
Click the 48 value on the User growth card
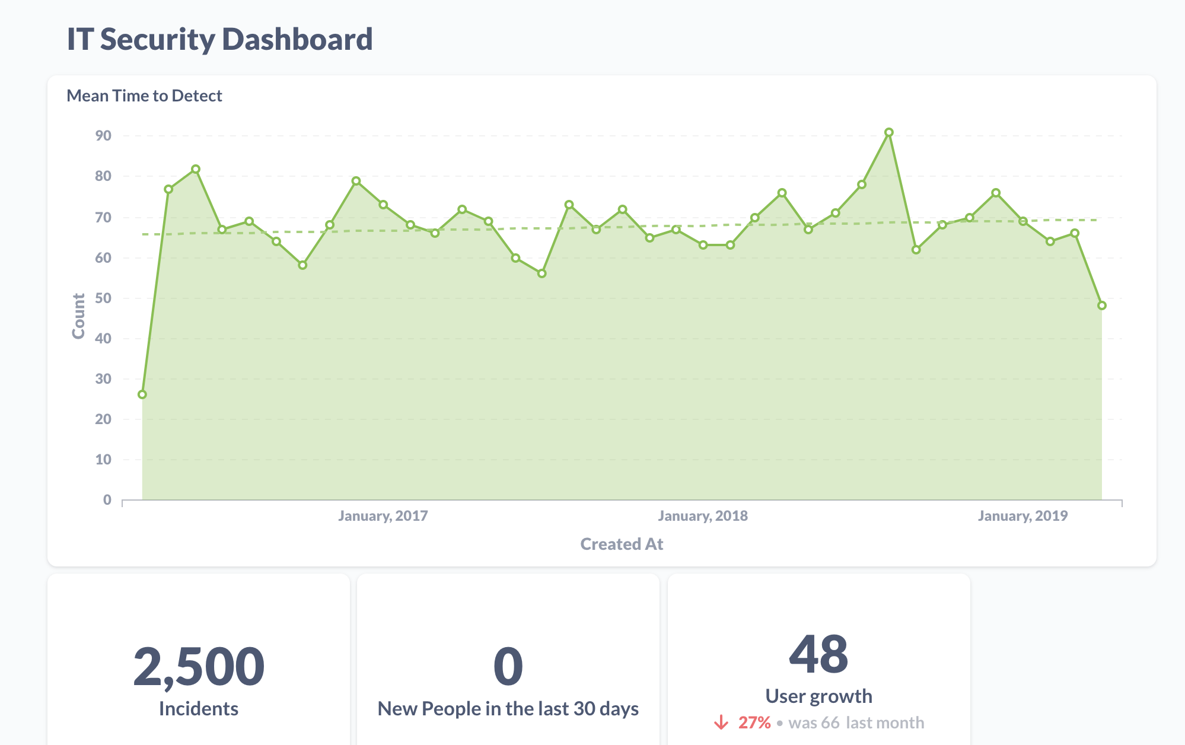(x=818, y=654)
